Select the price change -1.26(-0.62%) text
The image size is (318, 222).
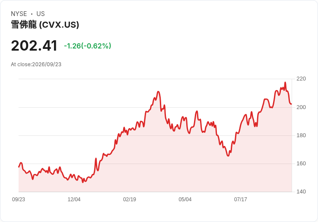(87, 46)
